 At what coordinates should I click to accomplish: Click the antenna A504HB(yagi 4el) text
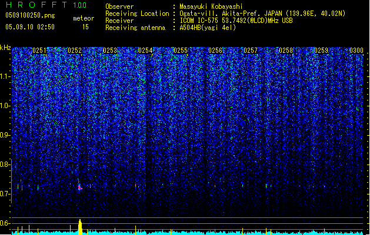(x=208, y=28)
